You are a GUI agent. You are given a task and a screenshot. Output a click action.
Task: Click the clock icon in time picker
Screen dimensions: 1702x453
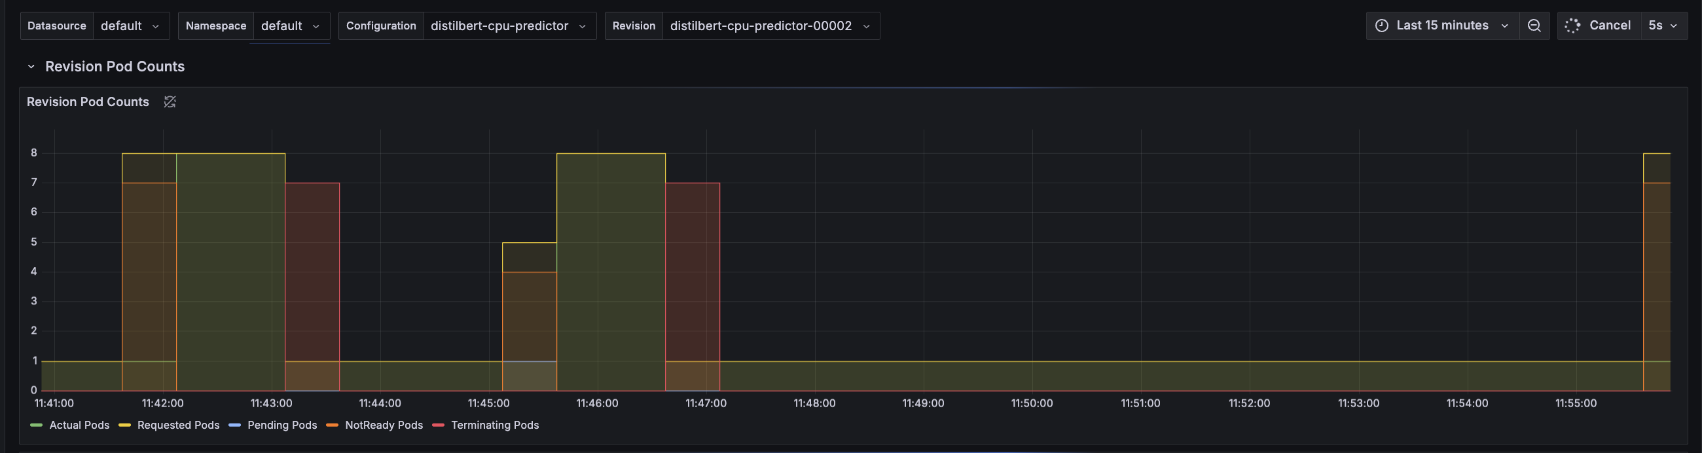click(x=1381, y=26)
